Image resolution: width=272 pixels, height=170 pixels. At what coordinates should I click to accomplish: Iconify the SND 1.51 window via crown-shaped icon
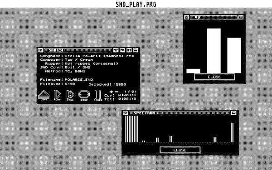click(136, 50)
